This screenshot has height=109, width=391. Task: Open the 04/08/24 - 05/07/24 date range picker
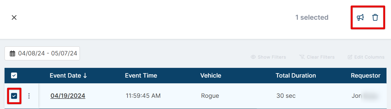point(47,53)
